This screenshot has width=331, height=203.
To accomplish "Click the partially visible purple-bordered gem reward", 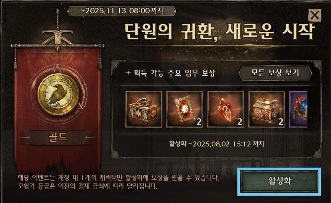I will (x=298, y=109).
